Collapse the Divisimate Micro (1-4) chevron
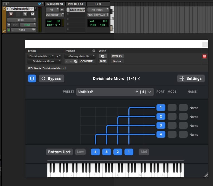This screenshot has height=186, width=213. (x=139, y=79)
